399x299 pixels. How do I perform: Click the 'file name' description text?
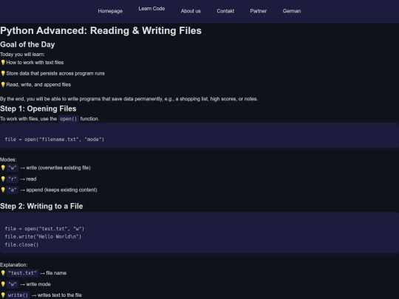(x=56, y=273)
